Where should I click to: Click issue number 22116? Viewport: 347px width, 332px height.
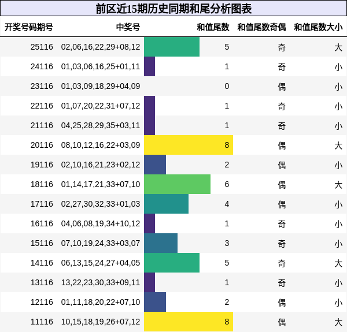(42, 106)
